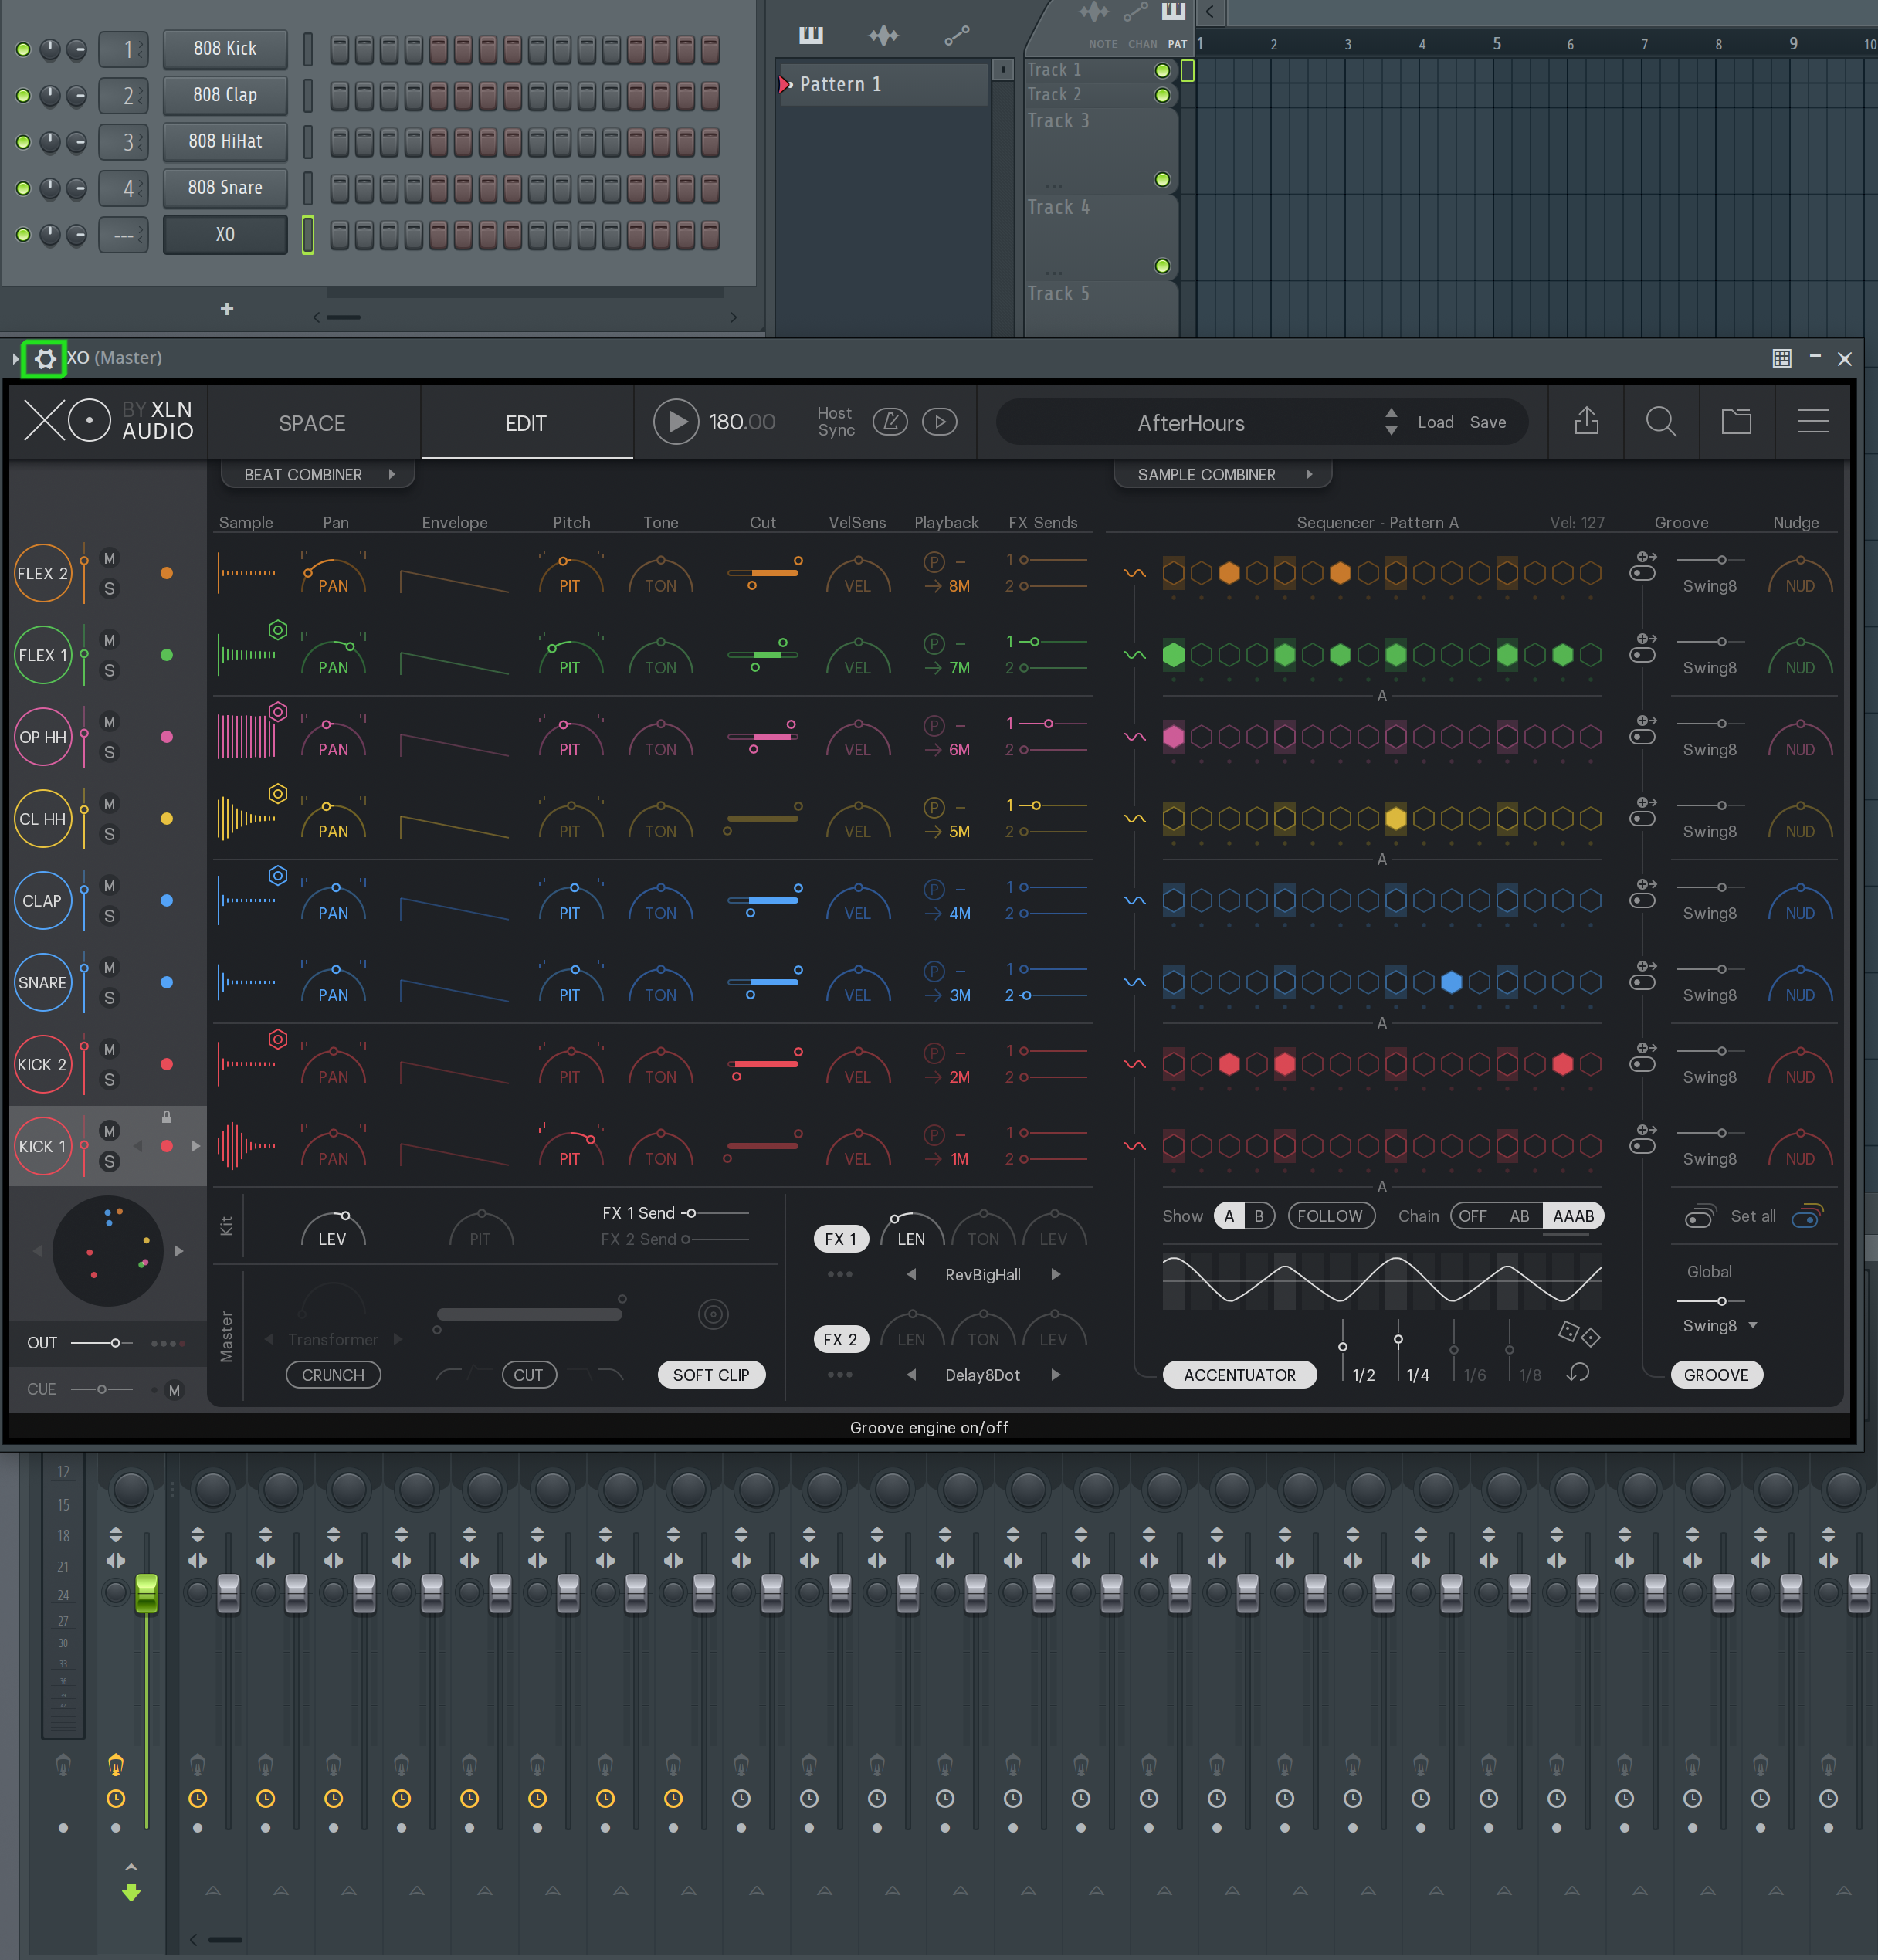This screenshot has height=1960, width=1878.
Task: Set chain mode to AB
Action: pos(1519,1216)
